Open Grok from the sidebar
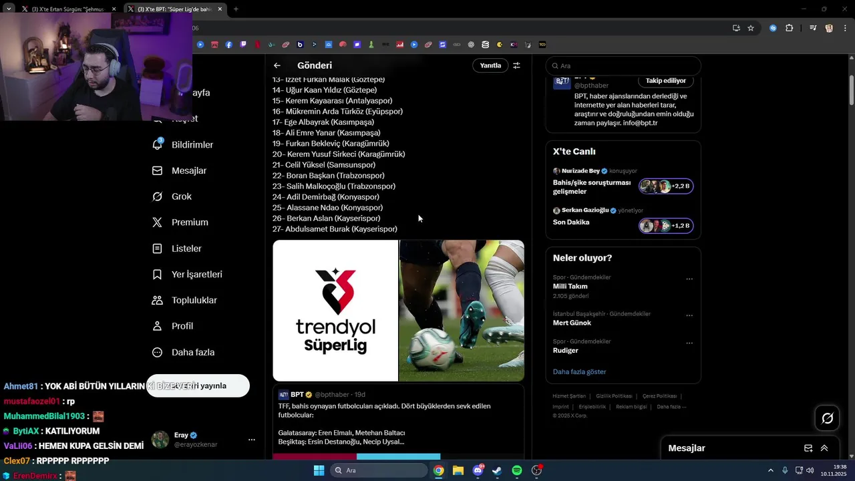This screenshot has width=855, height=481. (x=172, y=196)
